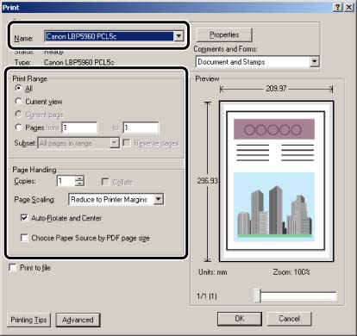Open the Page Scaling dropdown
This screenshot has width=357, height=336.
coord(159,199)
